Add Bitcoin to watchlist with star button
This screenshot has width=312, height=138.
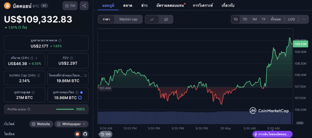click(70, 5)
